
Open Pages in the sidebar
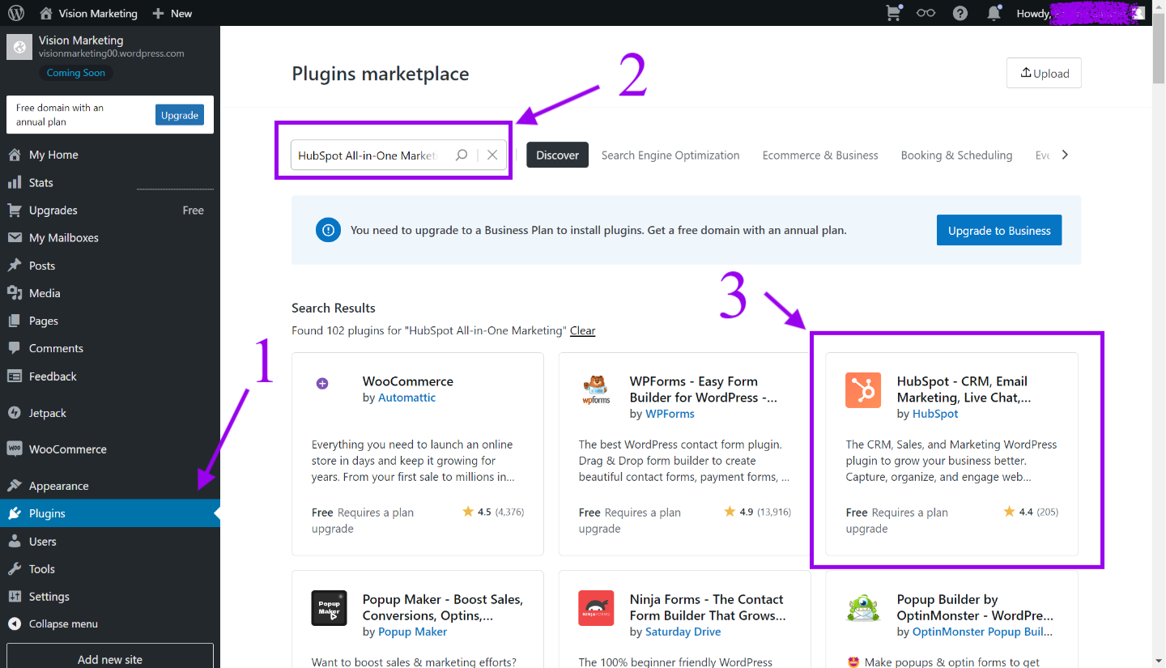point(110,321)
